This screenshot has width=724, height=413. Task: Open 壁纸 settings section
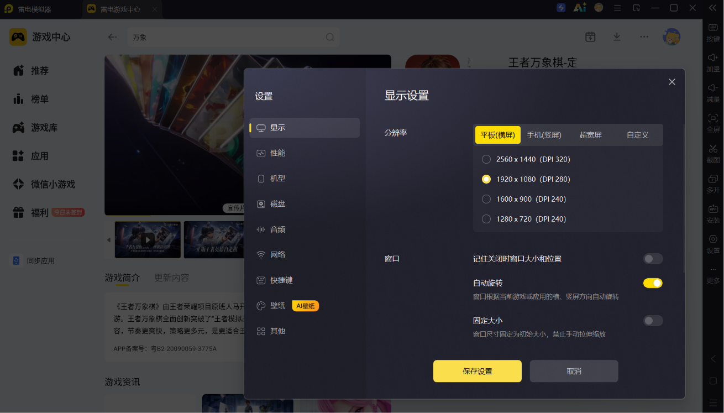tap(305, 306)
